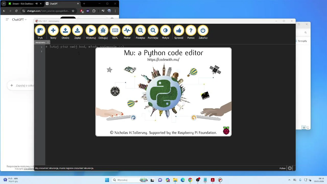
Task: Zoom in using Powiększ button
Action: (x=141, y=32)
